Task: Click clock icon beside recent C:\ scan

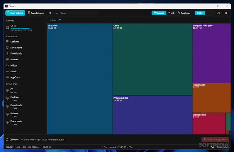Action: click(x=7, y=90)
